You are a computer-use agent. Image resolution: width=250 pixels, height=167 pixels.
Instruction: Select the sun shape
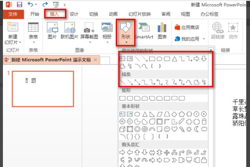189,129
